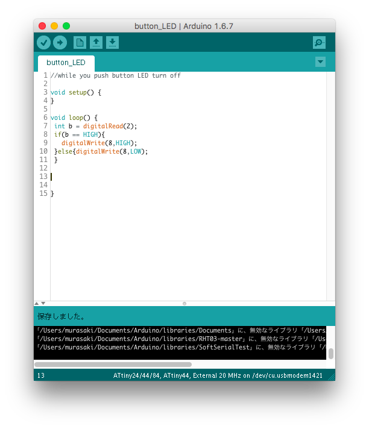Click the collapse-editor up triangle above console
Viewport: 369px width, 429px height.
pyautogui.click(x=36, y=304)
